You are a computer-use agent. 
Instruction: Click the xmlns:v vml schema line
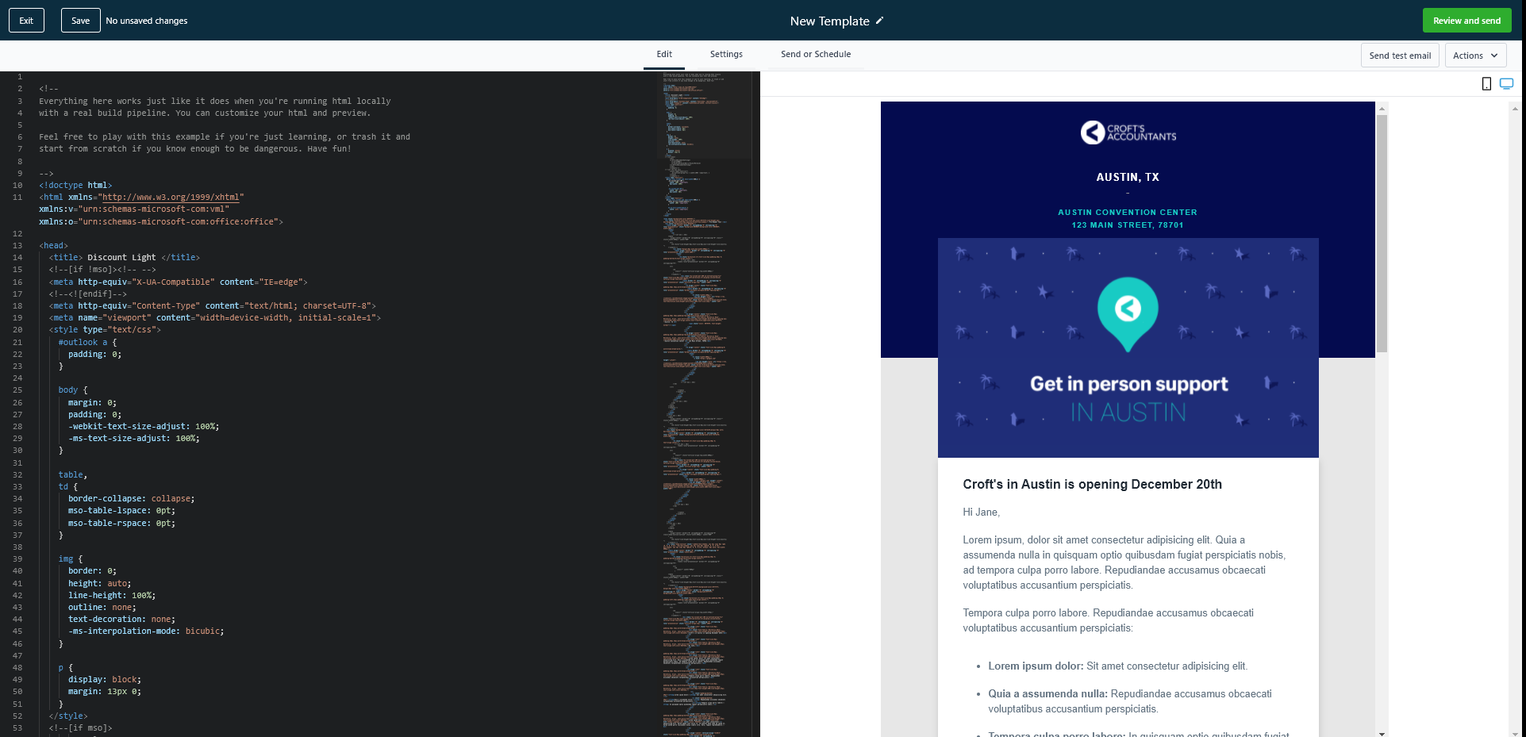134,209
